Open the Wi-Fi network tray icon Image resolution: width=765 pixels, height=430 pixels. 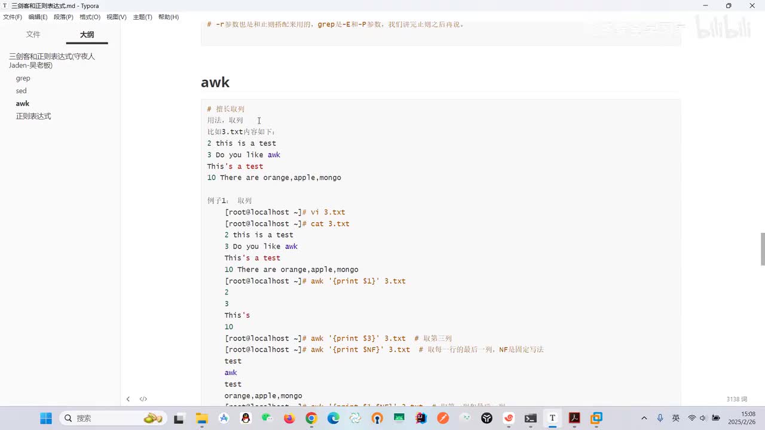(691, 418)
